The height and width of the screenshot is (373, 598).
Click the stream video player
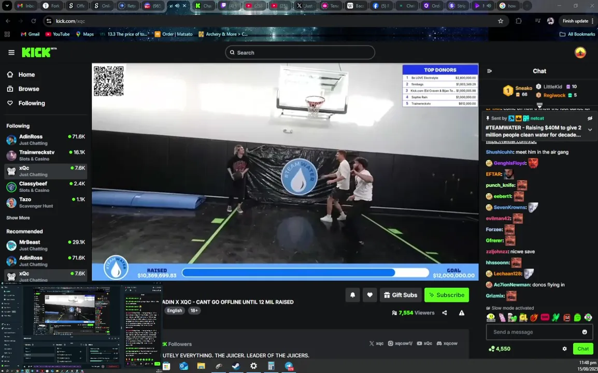click(285, 171)
